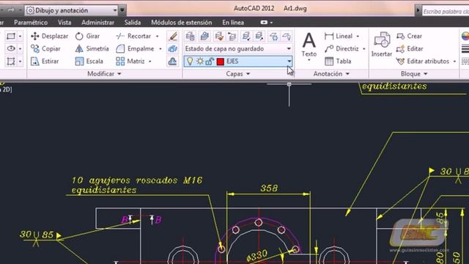This screenshot has height=264, width=469.
Task: Select the Recortar trim tool
Action: pos(133,36)
